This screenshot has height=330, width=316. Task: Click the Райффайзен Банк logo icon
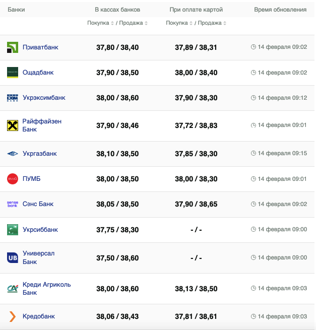pyautogui.click(x=13, y=125)
